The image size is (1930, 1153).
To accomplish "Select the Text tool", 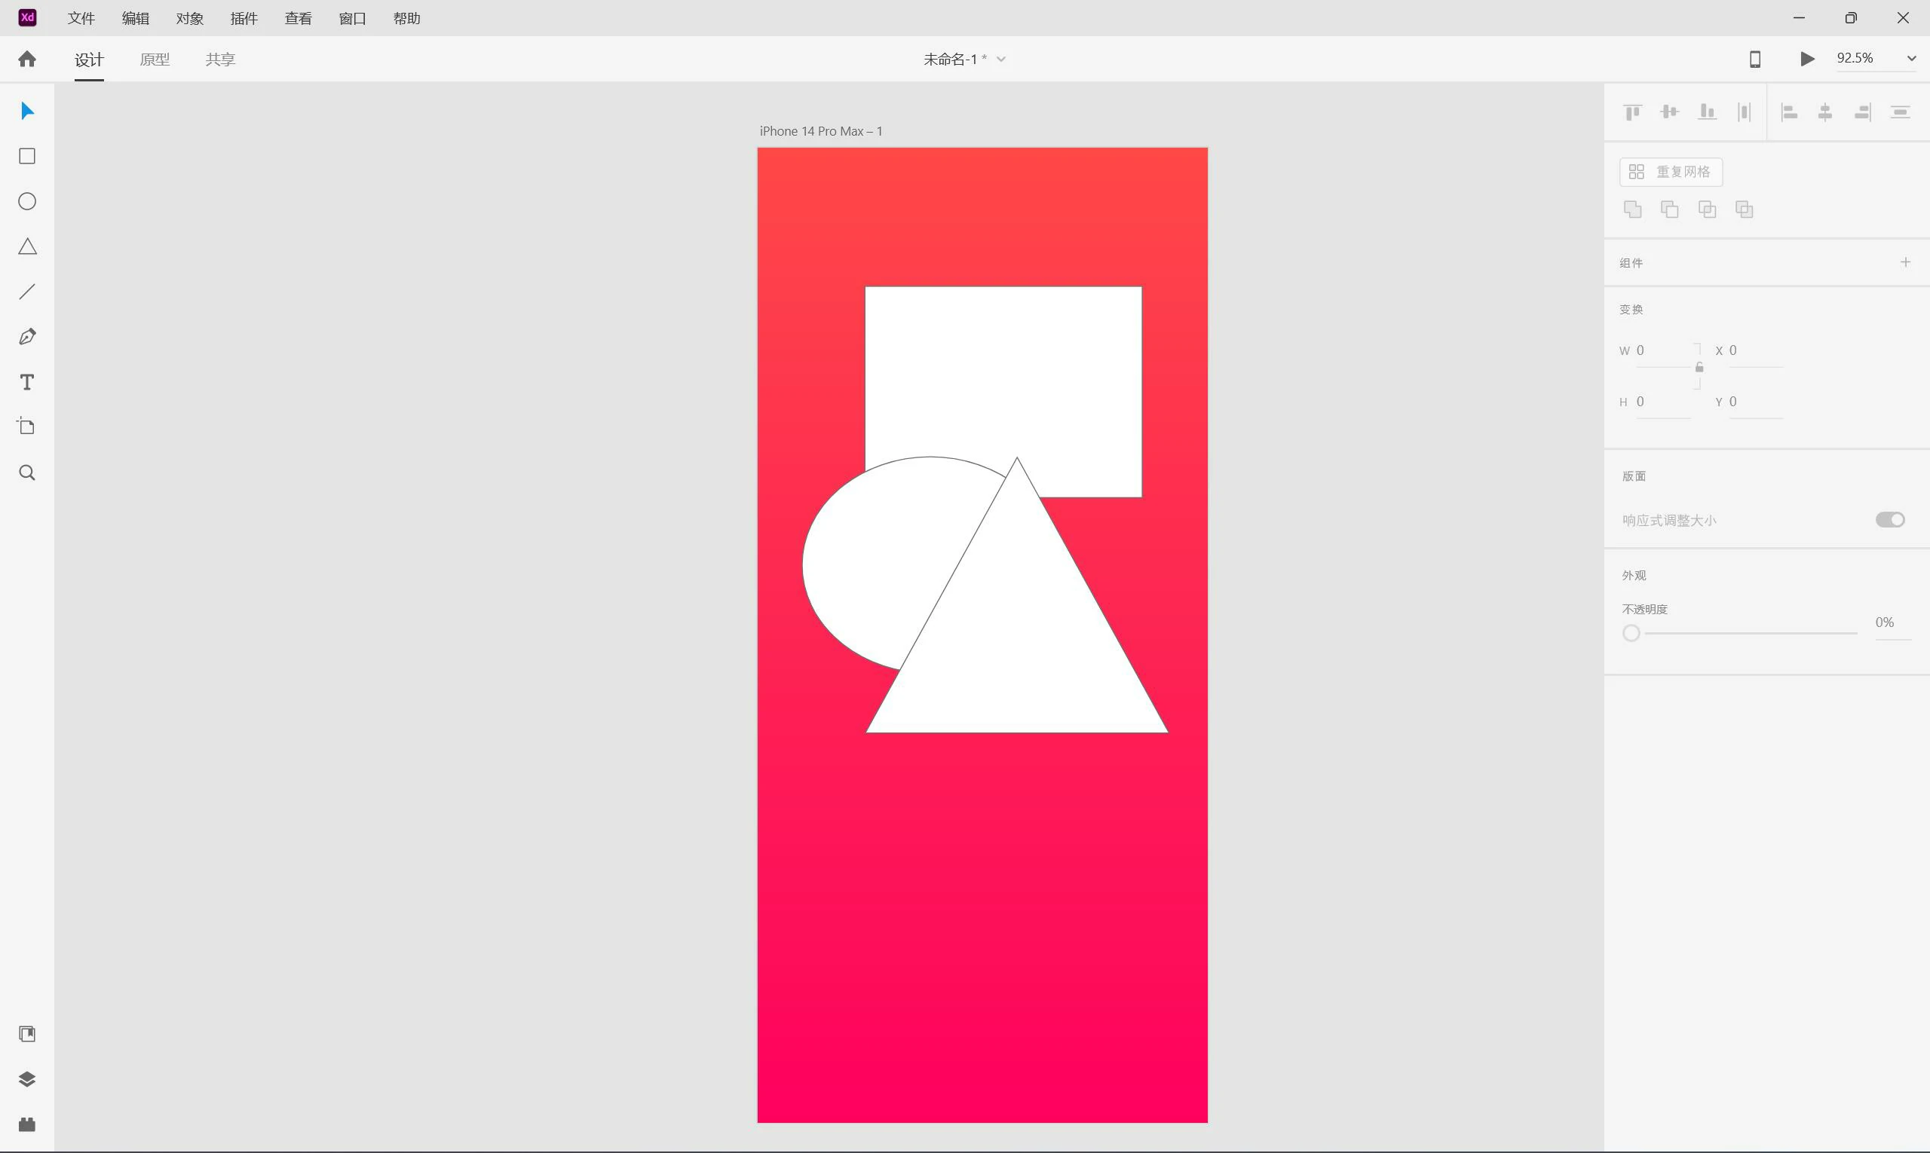I will pos(27,382).
